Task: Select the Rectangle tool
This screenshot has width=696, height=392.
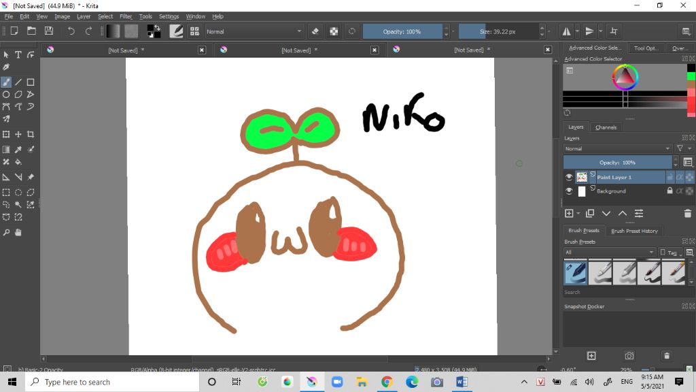Action: pyautogui.click(x=31, y=82)
